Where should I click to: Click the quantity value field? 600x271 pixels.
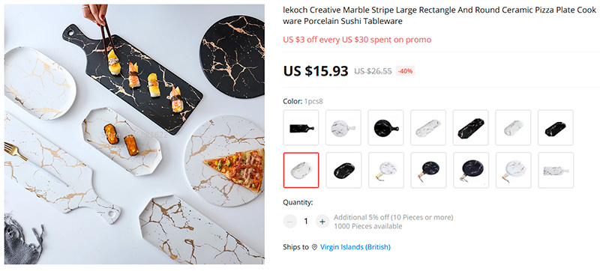(306, 222)
